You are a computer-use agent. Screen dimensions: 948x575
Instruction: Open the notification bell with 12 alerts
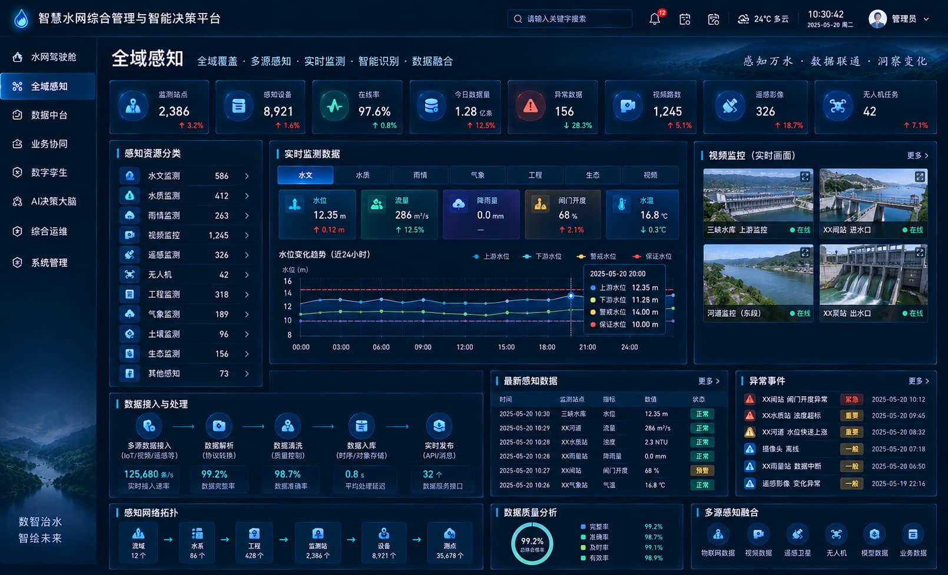coord(655,19)
